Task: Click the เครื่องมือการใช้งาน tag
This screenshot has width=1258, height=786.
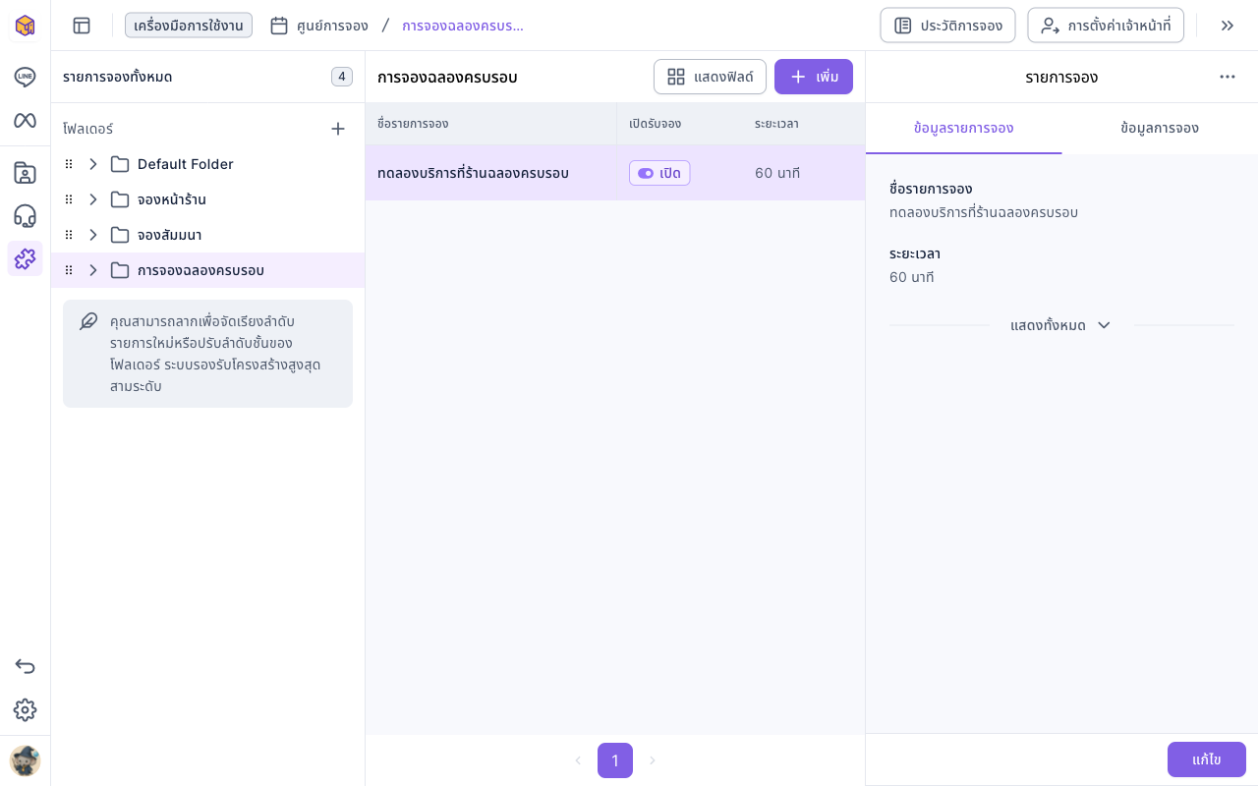Action: pyautogui.click(x=189, y=26)
